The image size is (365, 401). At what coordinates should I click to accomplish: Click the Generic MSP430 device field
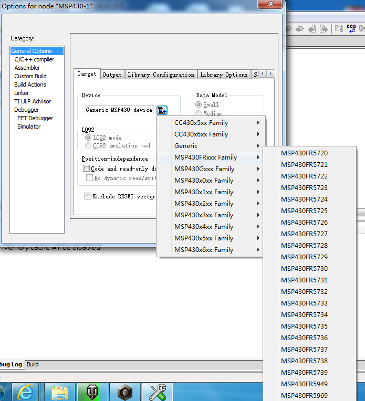(x=119, y=110)
